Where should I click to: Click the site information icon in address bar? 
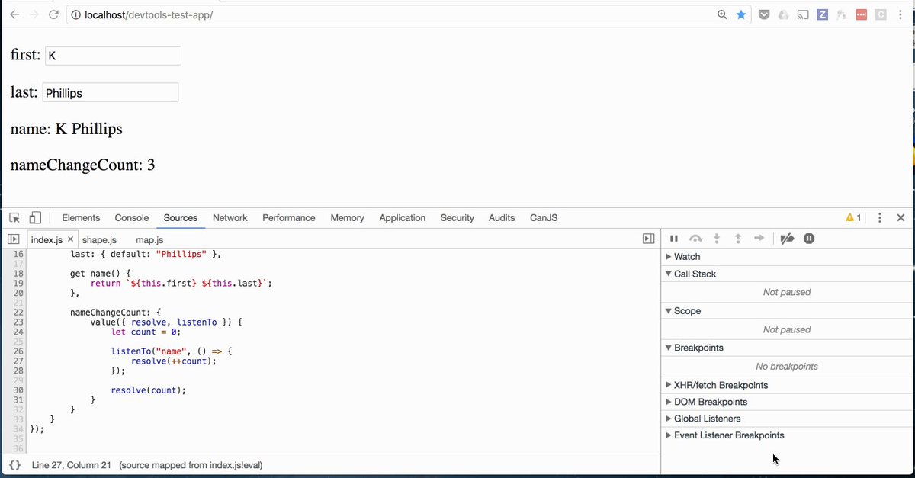click(x=75, y=14)
